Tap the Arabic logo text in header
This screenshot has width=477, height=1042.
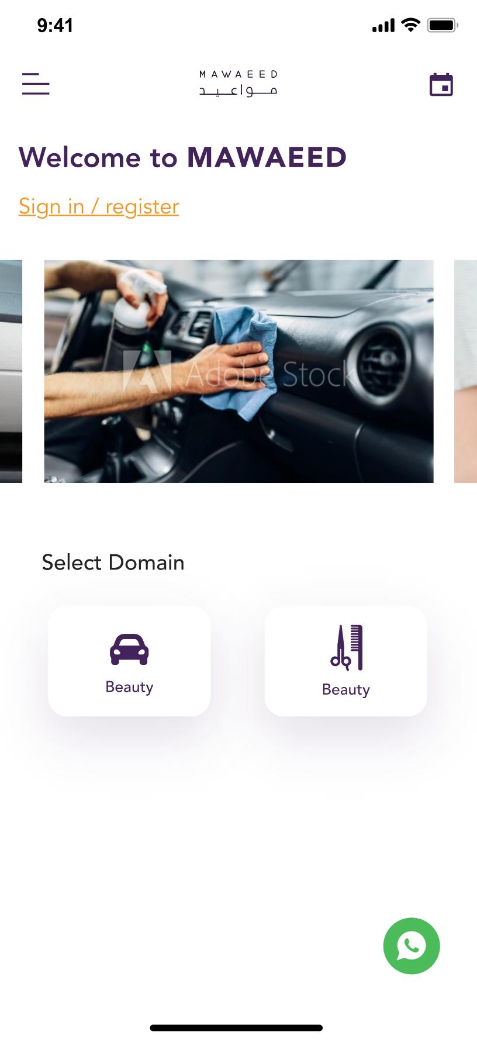click(x=238, y=91)
